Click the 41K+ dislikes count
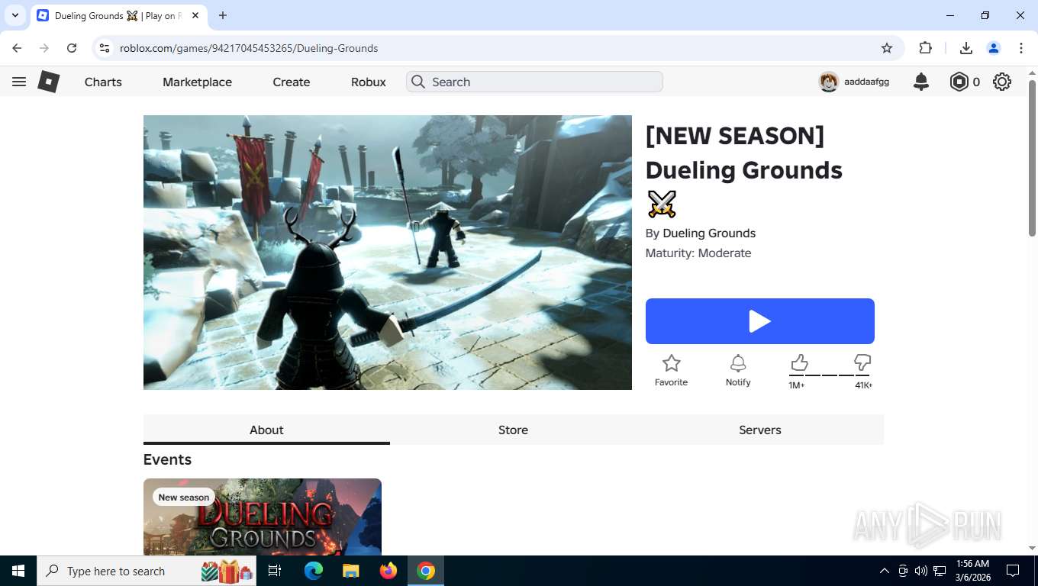Viewport: 1038px width, 586px height. pos(863,385)
